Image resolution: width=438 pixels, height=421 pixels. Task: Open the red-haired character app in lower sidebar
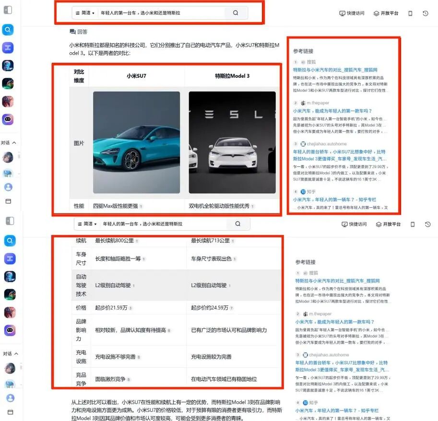pos(10,313)
